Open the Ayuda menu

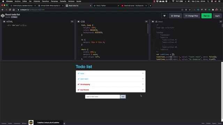click(x=79, y=1)
